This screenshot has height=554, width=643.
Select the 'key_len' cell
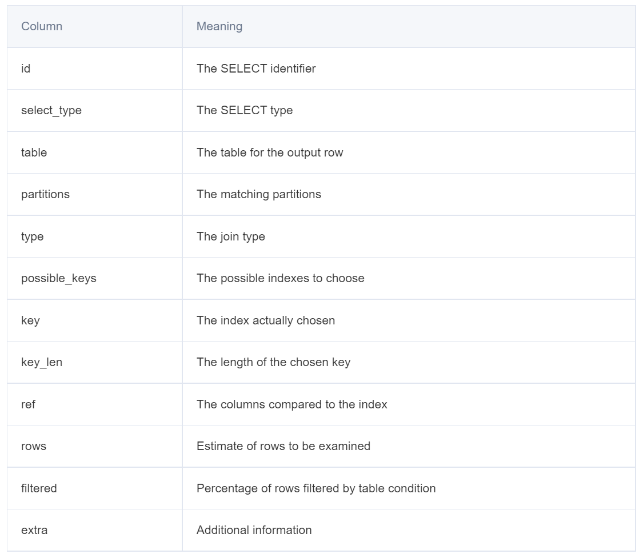coord(95,362)
